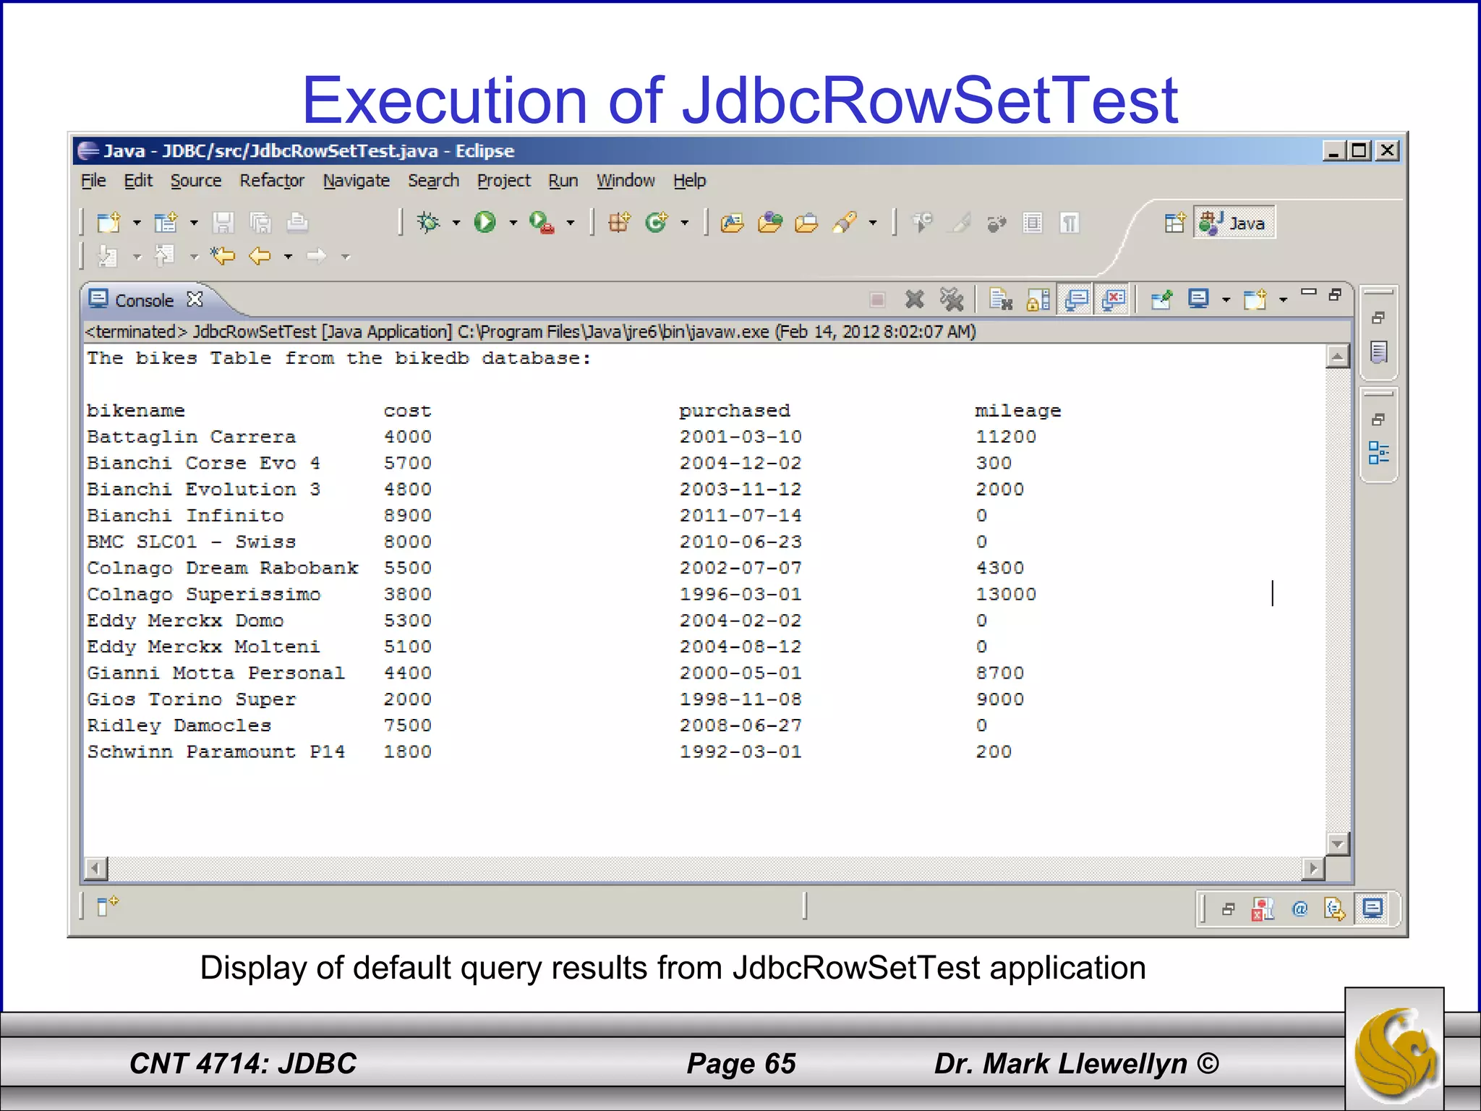Click the Clear Console icon
The height and width of the screenshot is (1111, 1481).
(1001, 299)
